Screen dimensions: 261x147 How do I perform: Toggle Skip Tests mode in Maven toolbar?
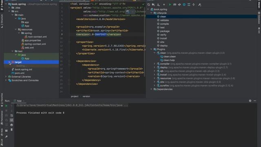tap(184, 4)
